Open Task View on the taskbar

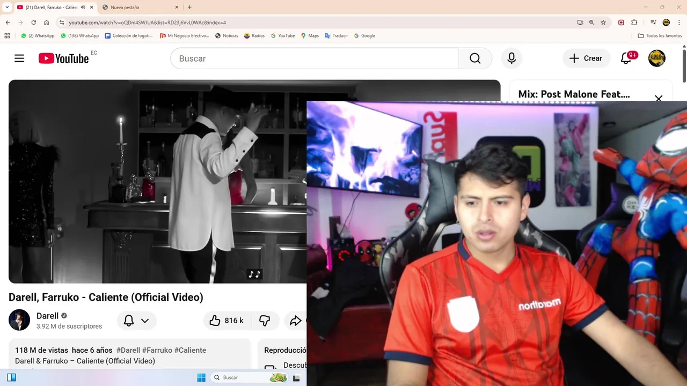296,377
